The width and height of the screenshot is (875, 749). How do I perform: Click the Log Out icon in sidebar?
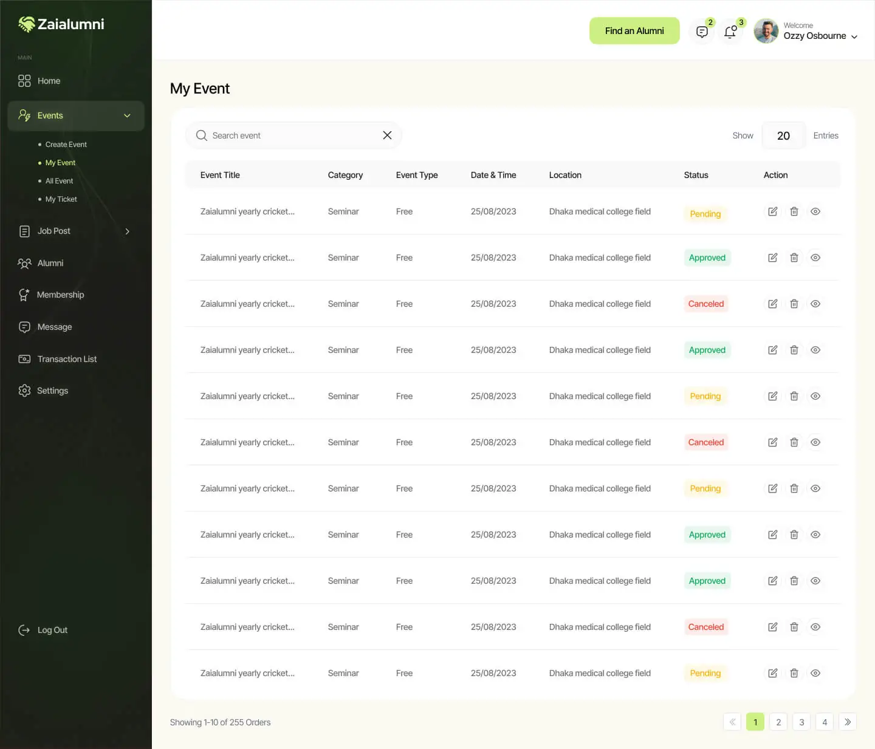24,630
